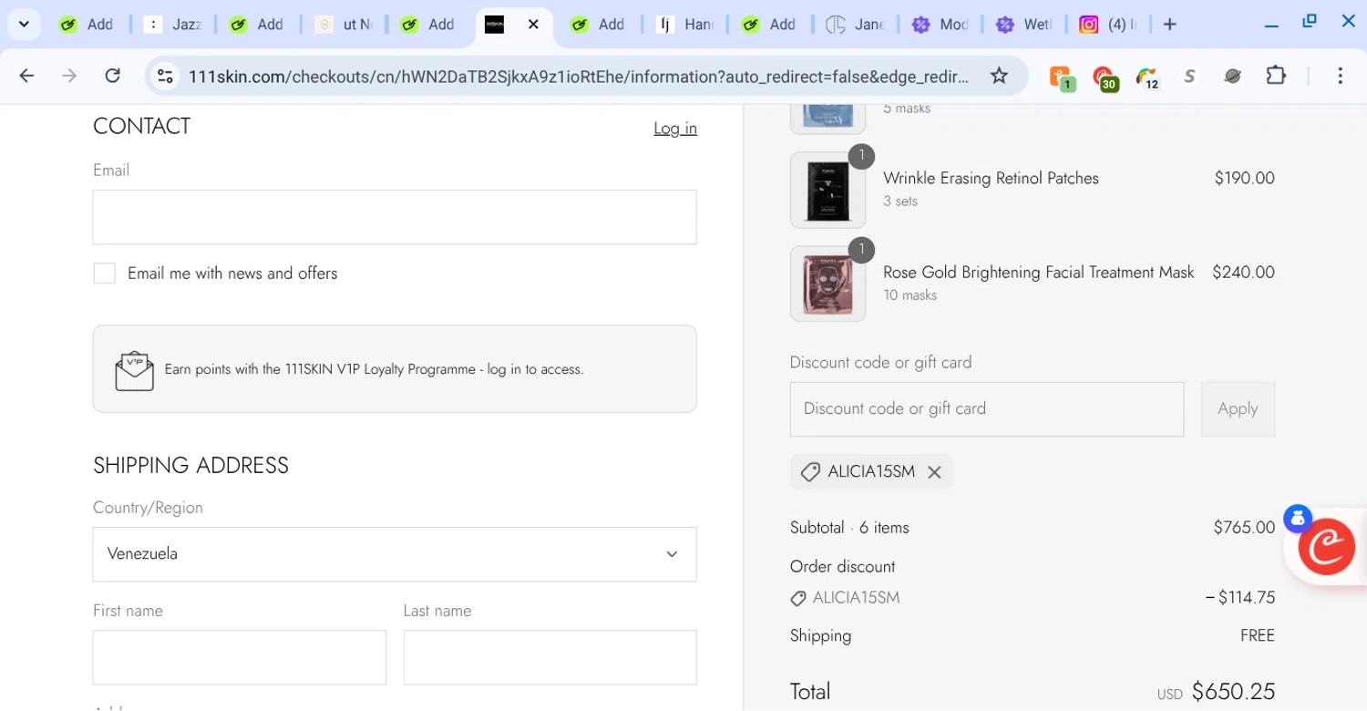Switch to the ut N tab
Screen dimensions: 1367x711
(x=344, y=25)
